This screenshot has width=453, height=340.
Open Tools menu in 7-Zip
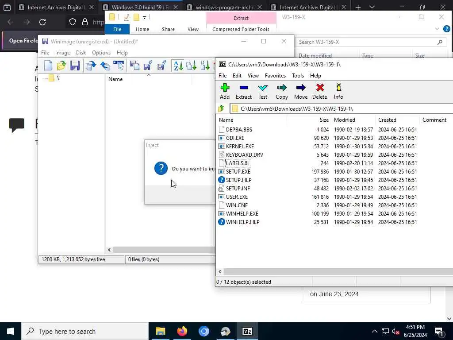click(298, 75)
